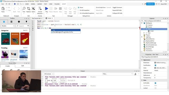The width and height of the screenshot is (169, 95).
Task: Switch to Flat Terrain.rbxl tab
Action: coord(36,18)
